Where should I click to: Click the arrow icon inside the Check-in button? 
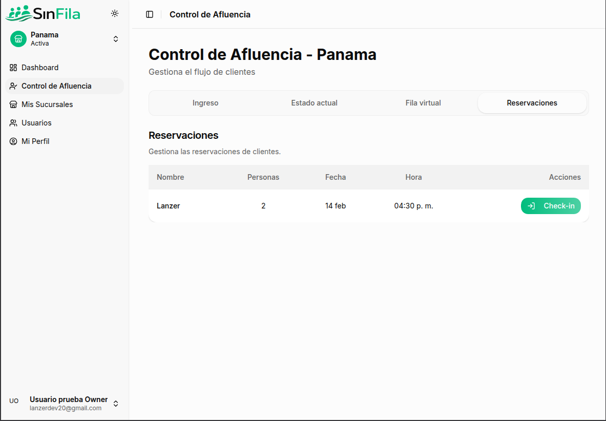tap(531, 205)
